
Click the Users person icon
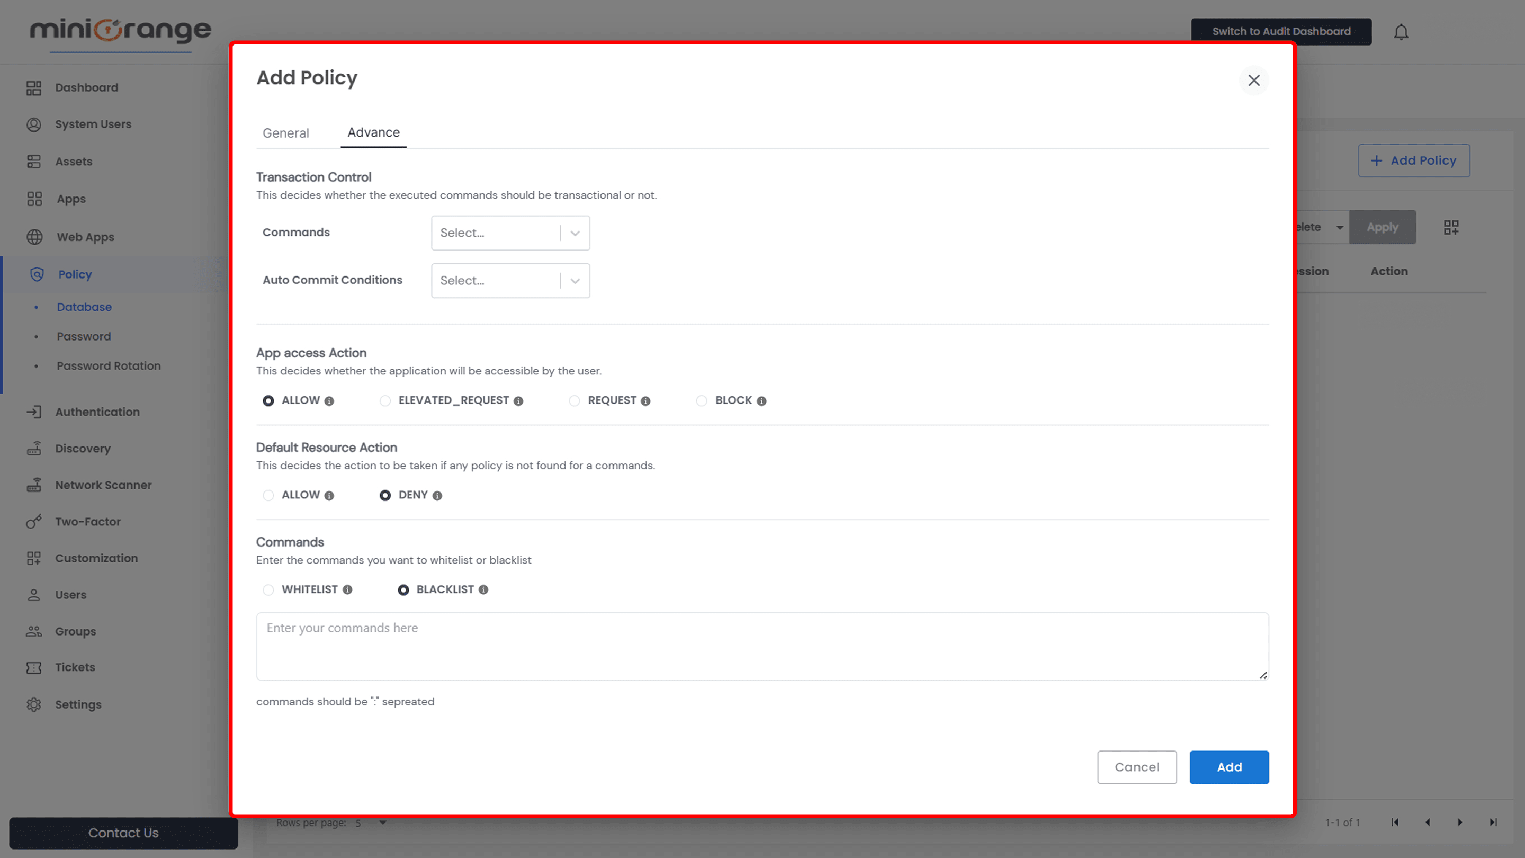pos(34,595)
